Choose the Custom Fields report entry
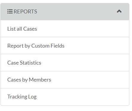Viewport: 132px width, 111px height. pyautogui.click(x=36, y=46)
